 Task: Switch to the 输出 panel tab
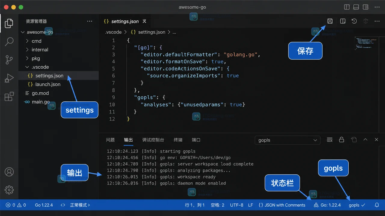coord(128,140)
